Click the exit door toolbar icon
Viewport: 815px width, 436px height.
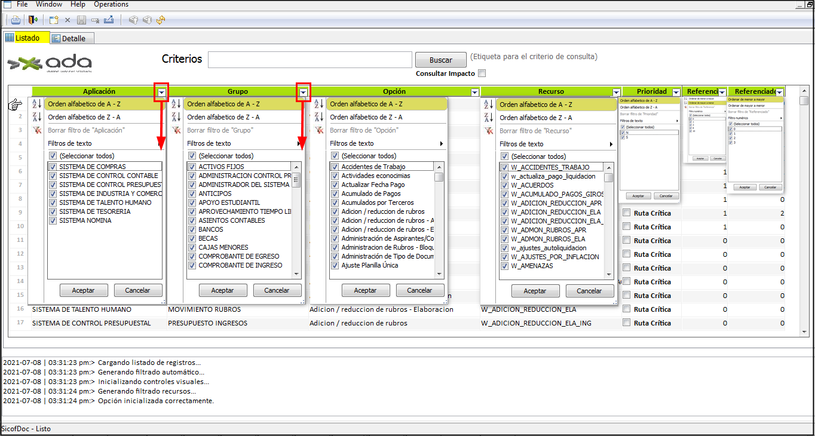[x=33, y=20]
